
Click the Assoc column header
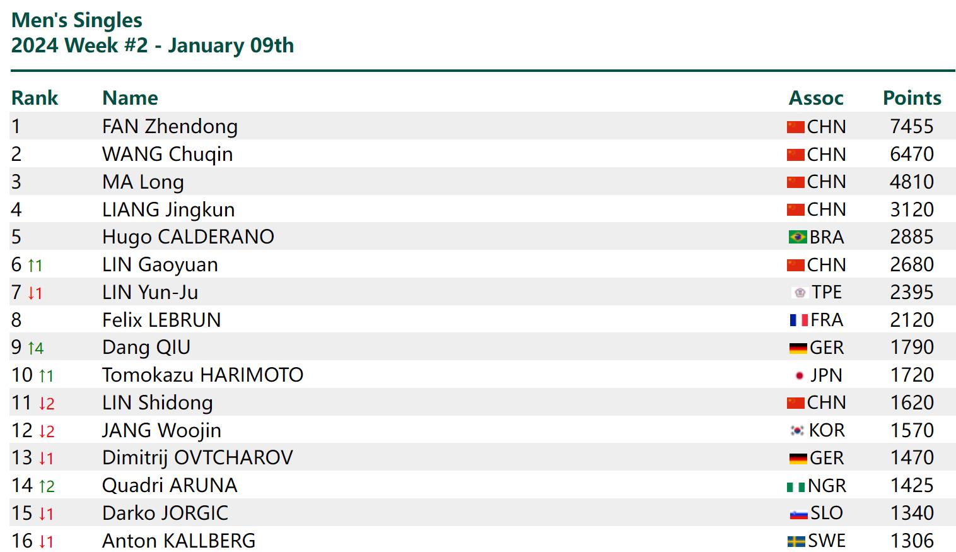point(816,98)
